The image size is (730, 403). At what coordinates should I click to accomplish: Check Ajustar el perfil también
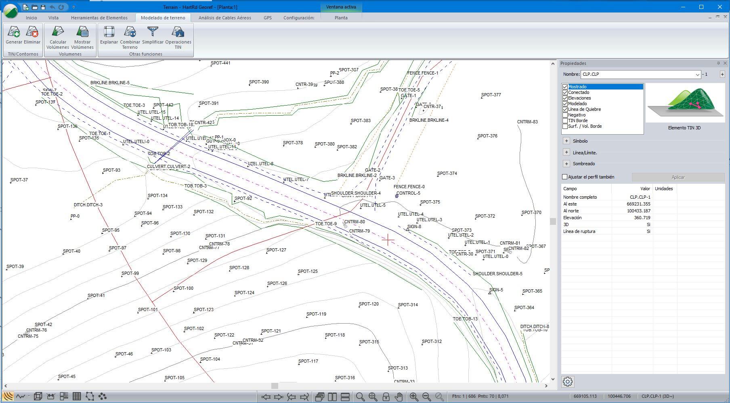[x=565, y=177]
